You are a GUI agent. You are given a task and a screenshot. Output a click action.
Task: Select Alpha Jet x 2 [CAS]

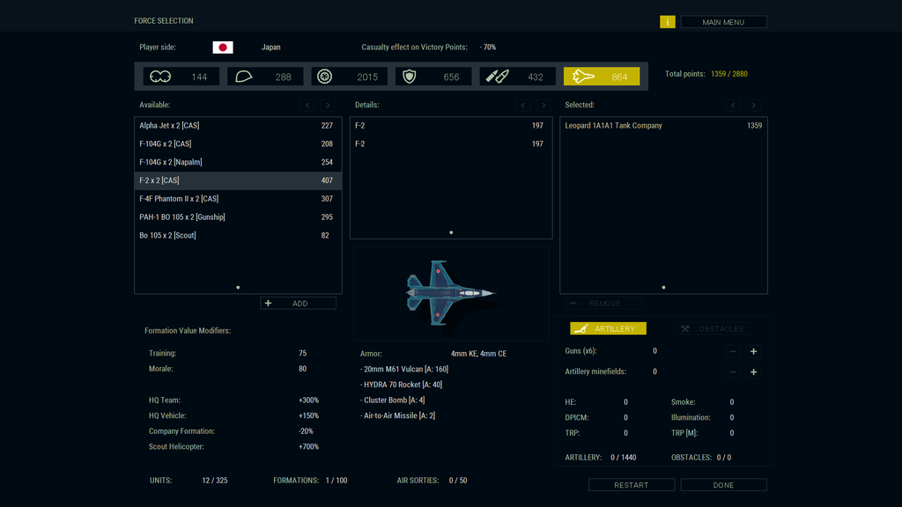click(x=238, y=125)
